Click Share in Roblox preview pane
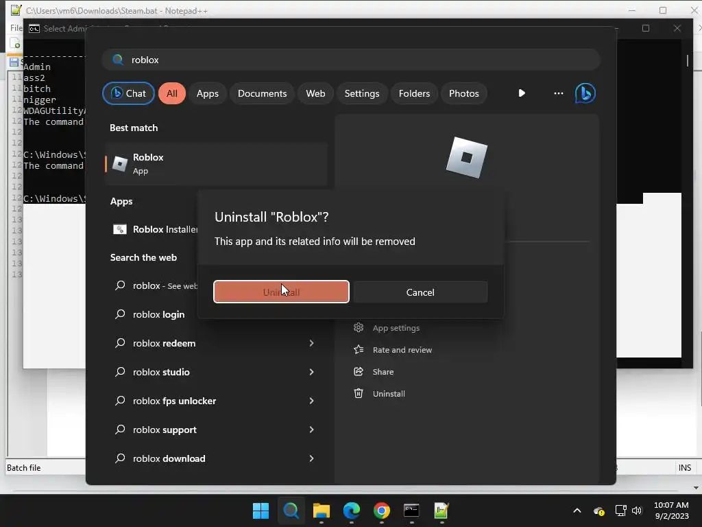The height and width of the screenshot is (527, 702). [x=383, y=372]
